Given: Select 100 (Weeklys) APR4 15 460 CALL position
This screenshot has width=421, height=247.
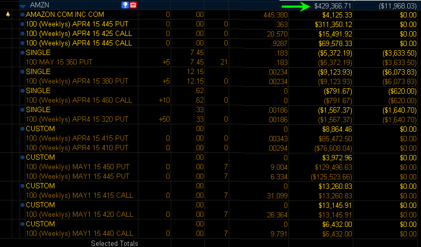Looking at the screenshot, I should (x=79, y=100).
